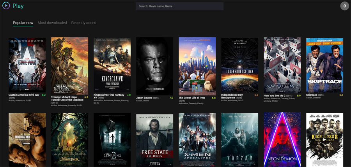Viewport: 351px width, 167px height.
Task: Switch to the Most downloaded tab
Action: [x=52, y=23]
